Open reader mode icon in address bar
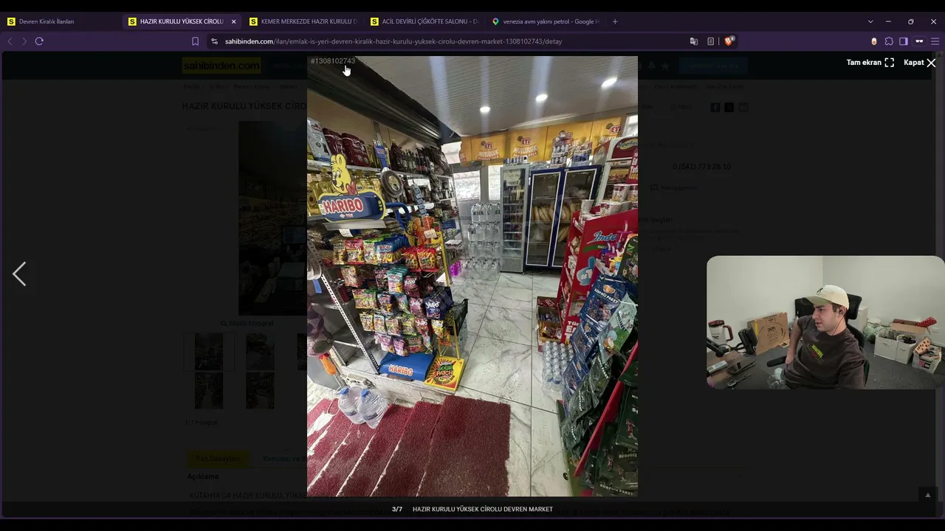The height and width of the screenshot is (531, 945). click(710, 41)
